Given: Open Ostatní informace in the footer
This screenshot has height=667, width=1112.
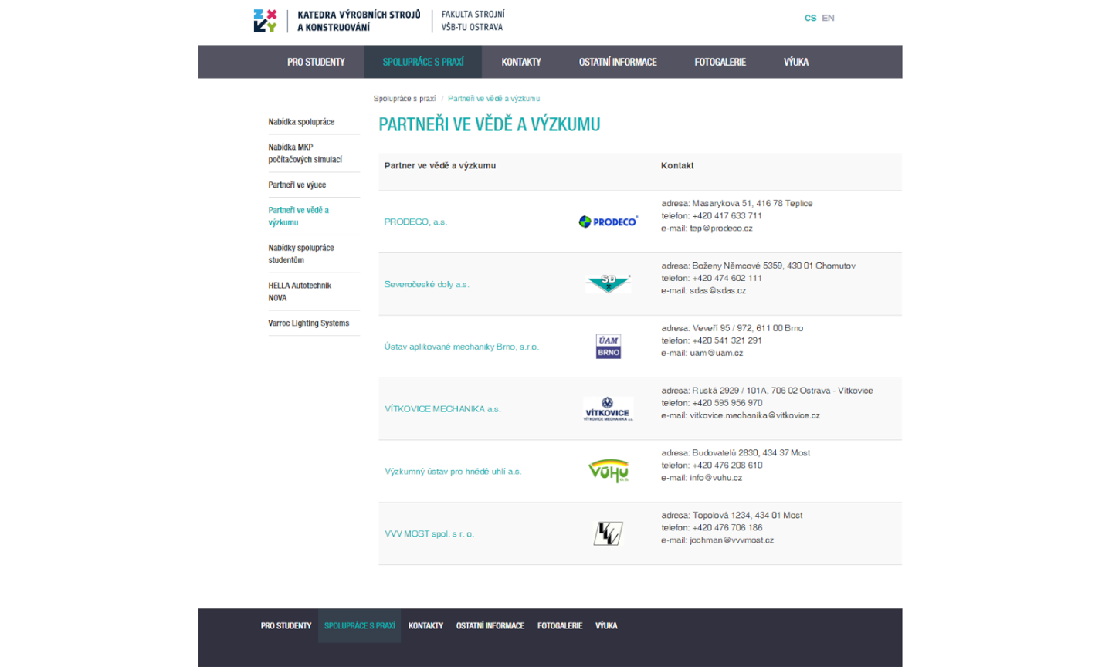Looking at the screenshot, I should click(490, 626).
